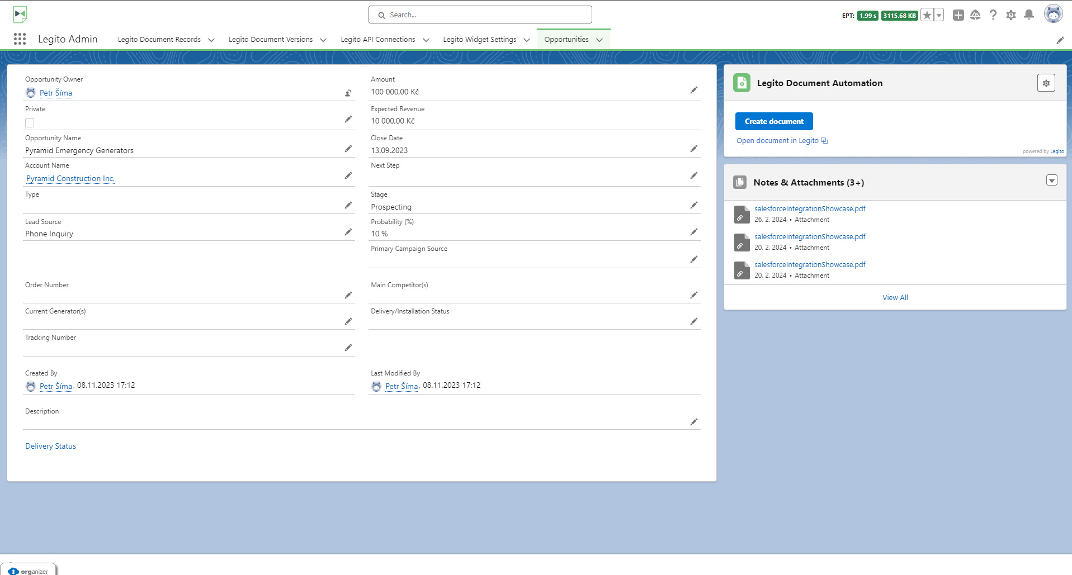1072x575 pixels.
Task: Switch to Legito Document Records tab
Action: pos(159,40)
